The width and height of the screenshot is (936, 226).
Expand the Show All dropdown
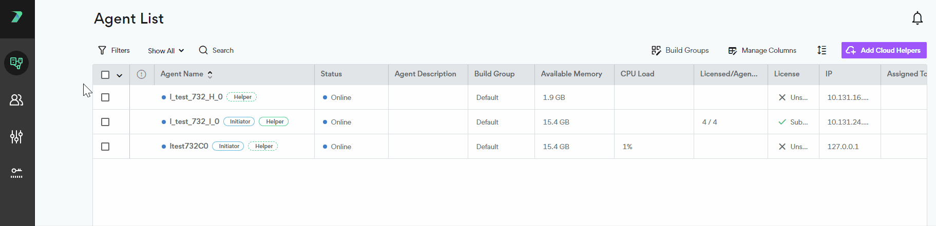coord(165,51)
